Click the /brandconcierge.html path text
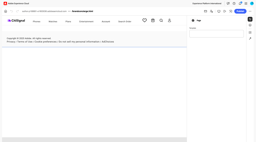The image size is (256, 142). (x=82, y=11)
